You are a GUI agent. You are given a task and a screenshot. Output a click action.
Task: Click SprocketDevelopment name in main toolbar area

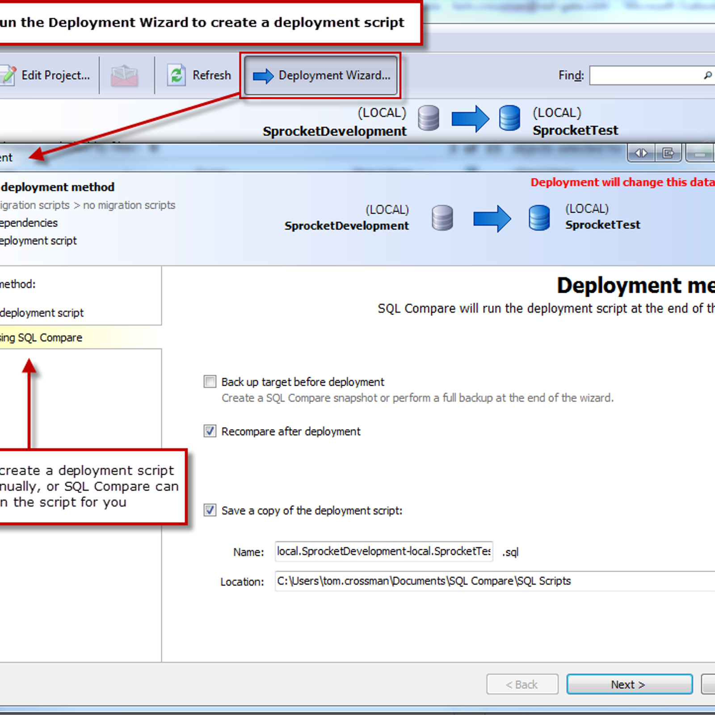click(x=335, y=131)
